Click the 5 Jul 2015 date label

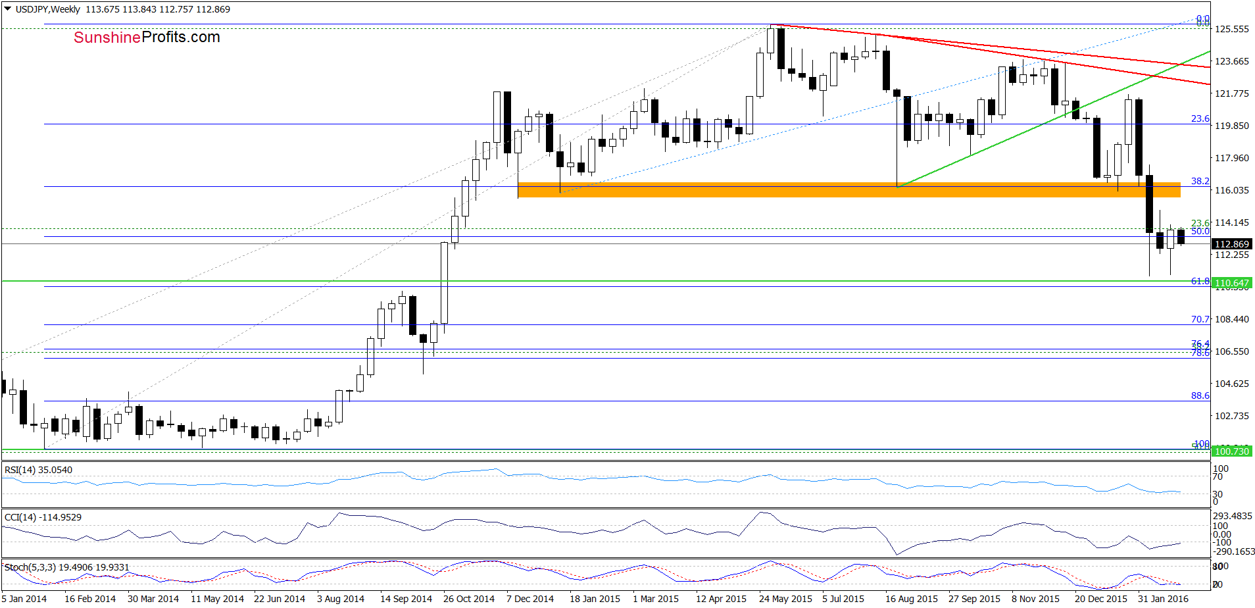point(843,599)
